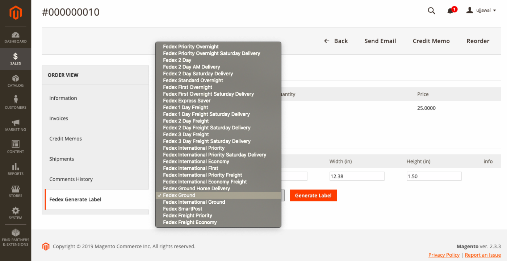Choose the Fedex 2 Day Freight option

click(218, 121)
